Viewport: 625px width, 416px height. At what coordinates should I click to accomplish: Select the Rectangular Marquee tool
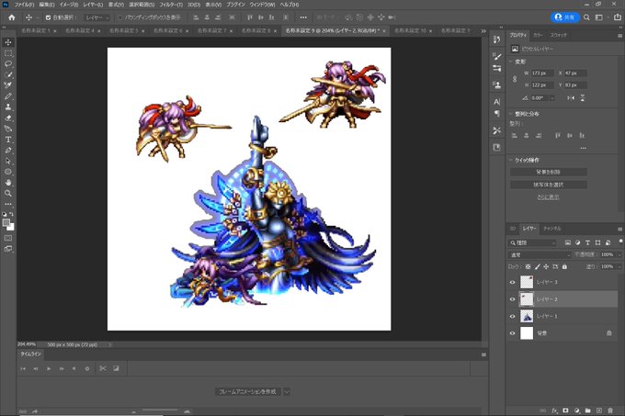[8, 53]
